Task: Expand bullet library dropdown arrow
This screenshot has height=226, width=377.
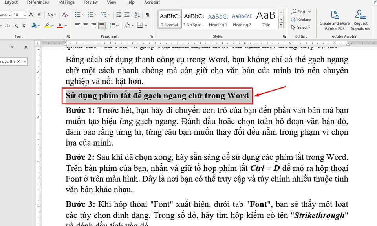Action: tap(83, 15)
